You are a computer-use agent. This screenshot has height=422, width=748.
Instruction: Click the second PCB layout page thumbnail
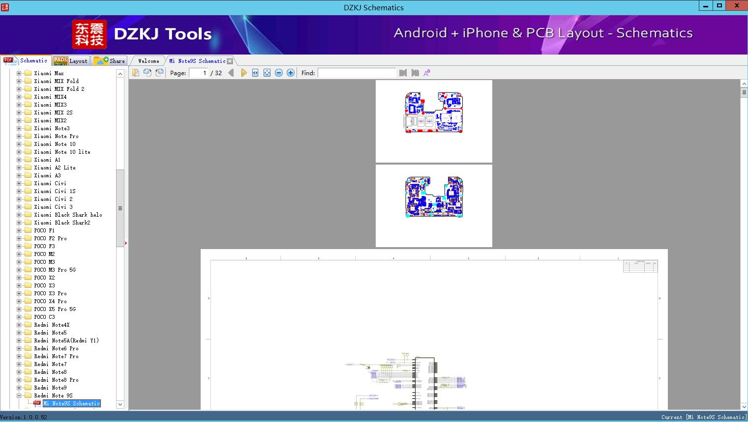coord(434,206)
